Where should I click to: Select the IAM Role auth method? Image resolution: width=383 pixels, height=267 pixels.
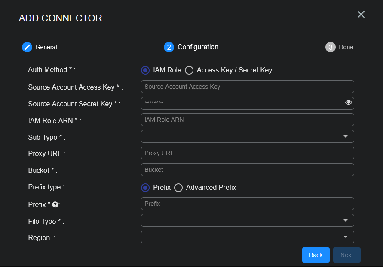[145, 70]
